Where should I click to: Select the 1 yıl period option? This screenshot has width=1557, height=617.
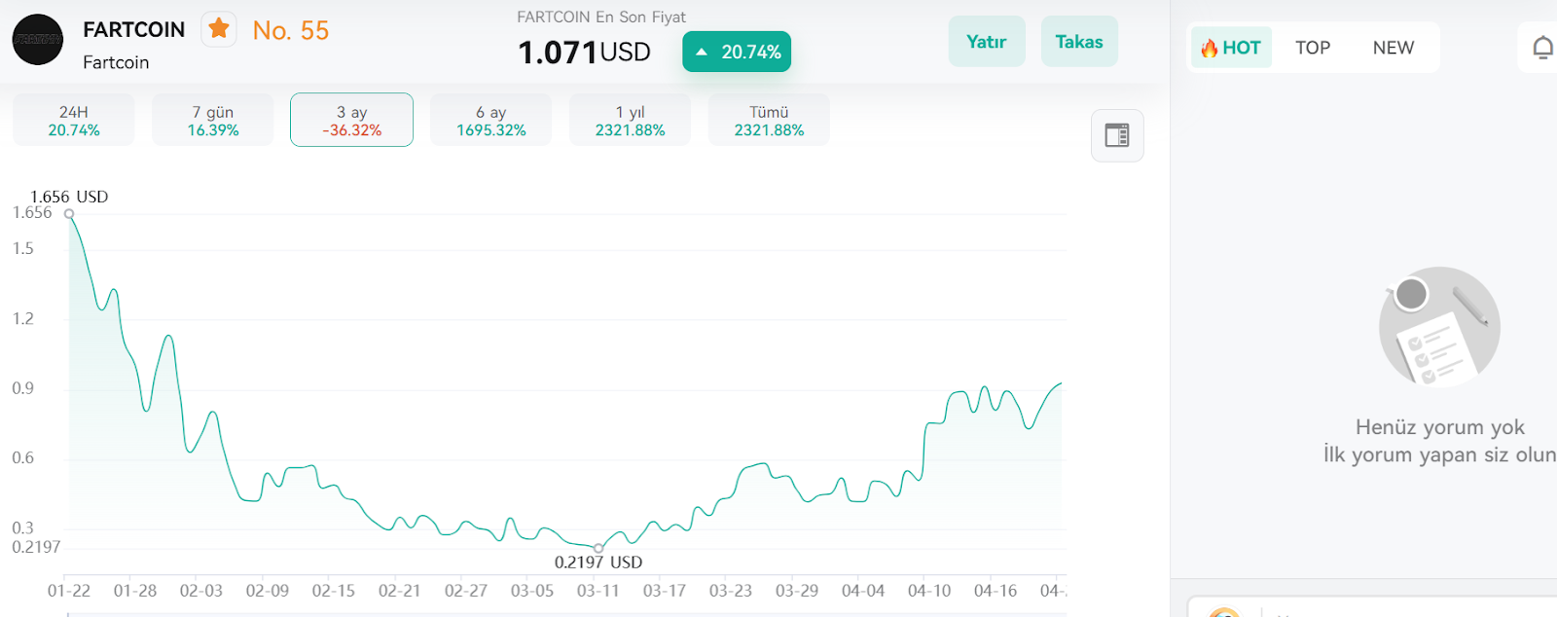click(x=631, y=121)
